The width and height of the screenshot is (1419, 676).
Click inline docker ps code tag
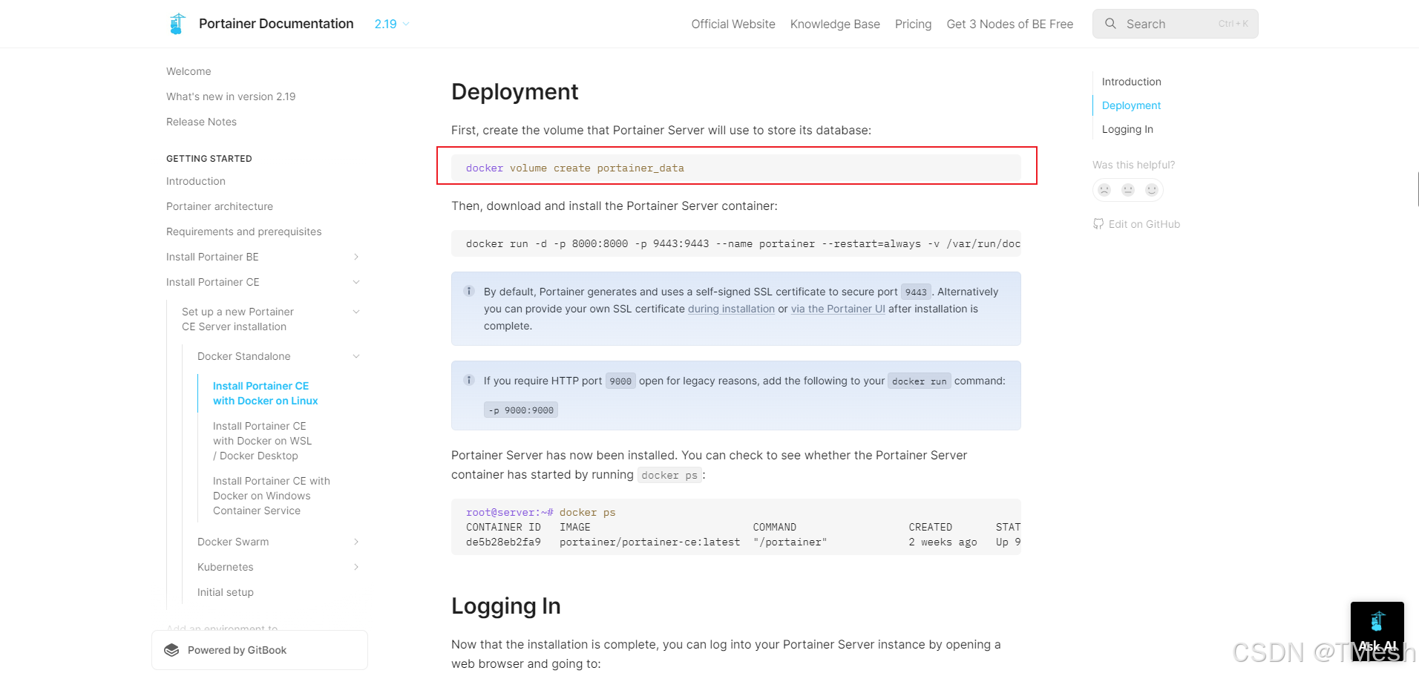pos(669,475)
